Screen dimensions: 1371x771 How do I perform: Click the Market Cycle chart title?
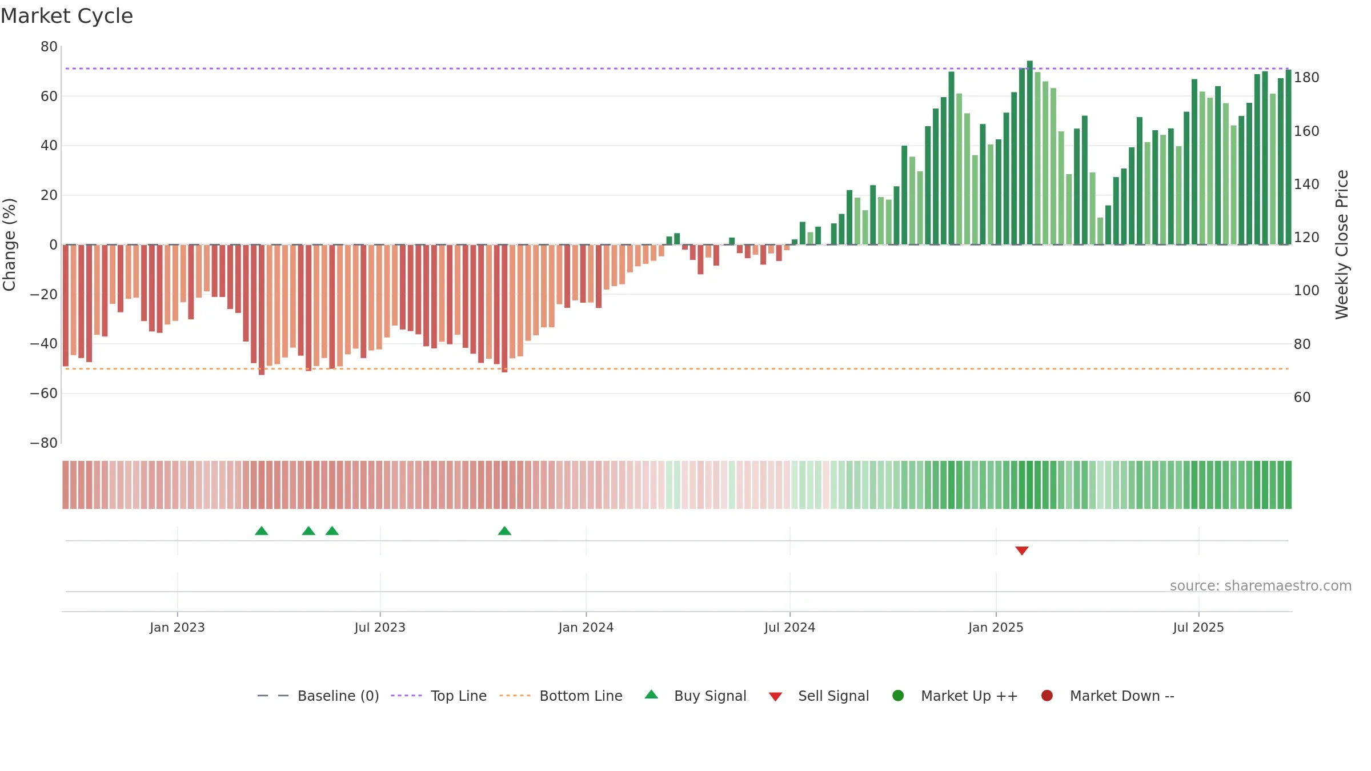(67, 16)
